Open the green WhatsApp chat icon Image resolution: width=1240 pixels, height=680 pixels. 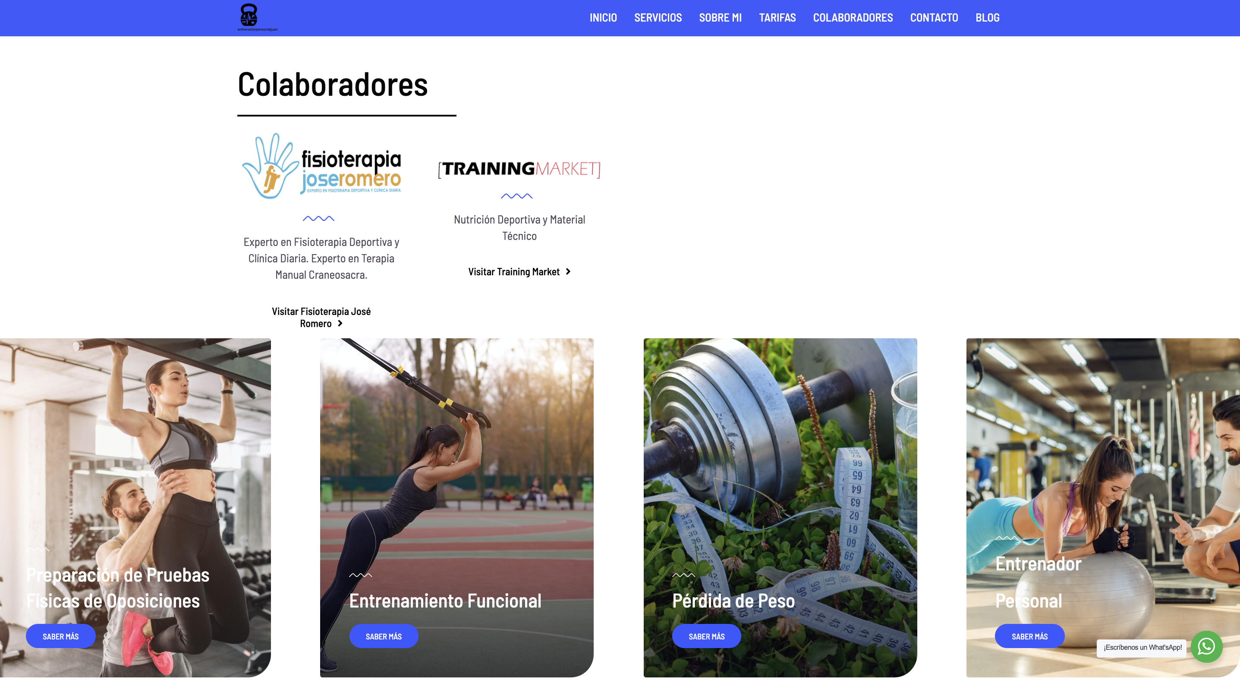[1206, 646]
